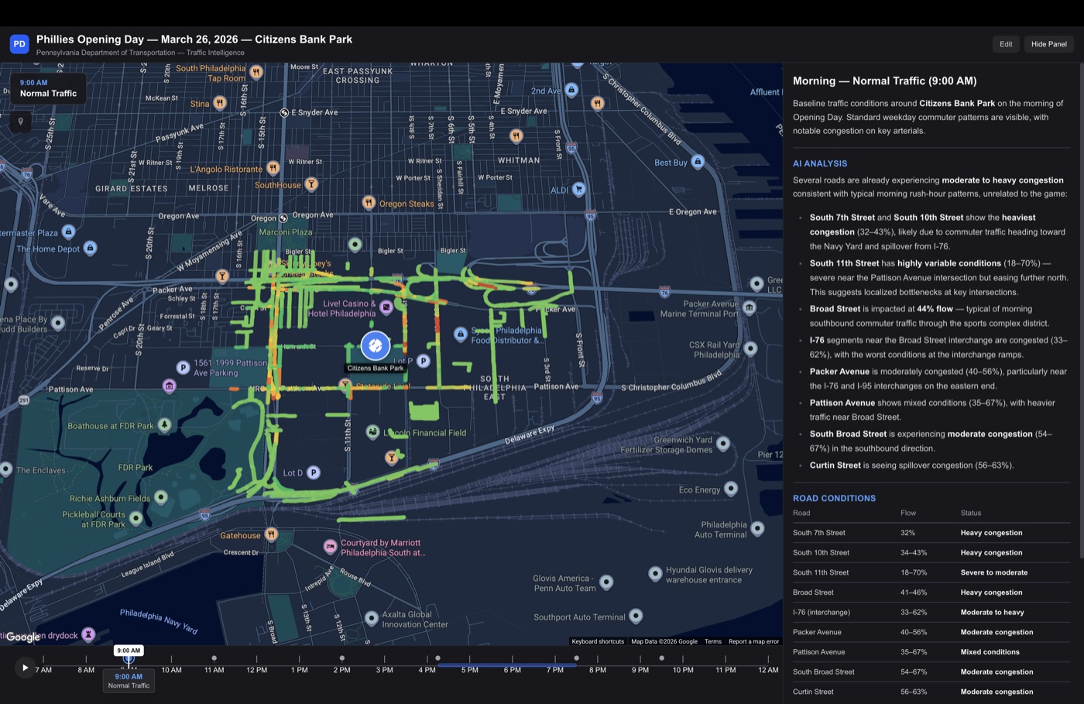Click the Termaster Plaza shopping pin

(68, 232)
